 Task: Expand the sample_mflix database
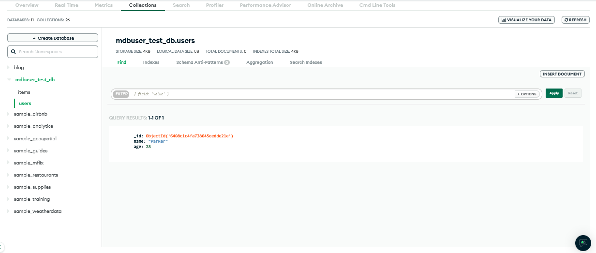[8, 163]
